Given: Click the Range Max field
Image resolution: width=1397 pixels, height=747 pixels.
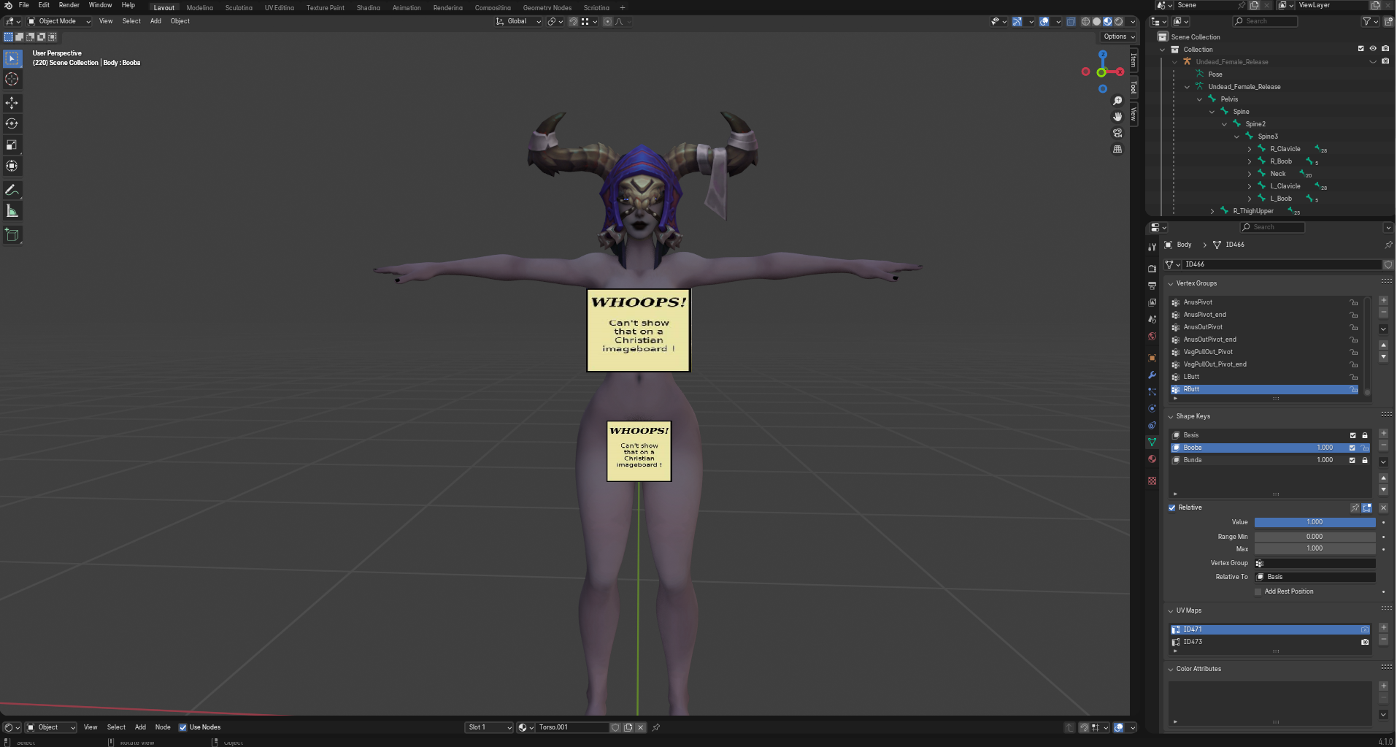Looking at the screenshot, I should click(1315, 548).
